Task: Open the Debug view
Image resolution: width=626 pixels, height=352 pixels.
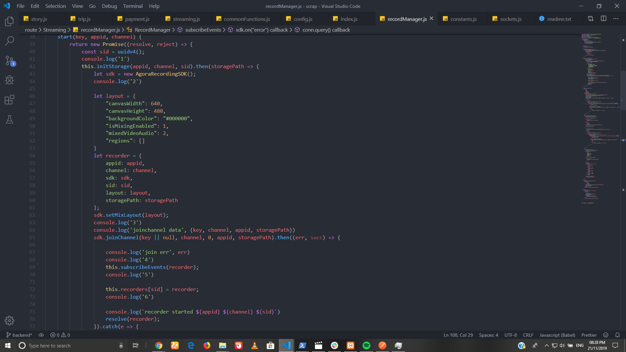Action: [x=9, y=80]
